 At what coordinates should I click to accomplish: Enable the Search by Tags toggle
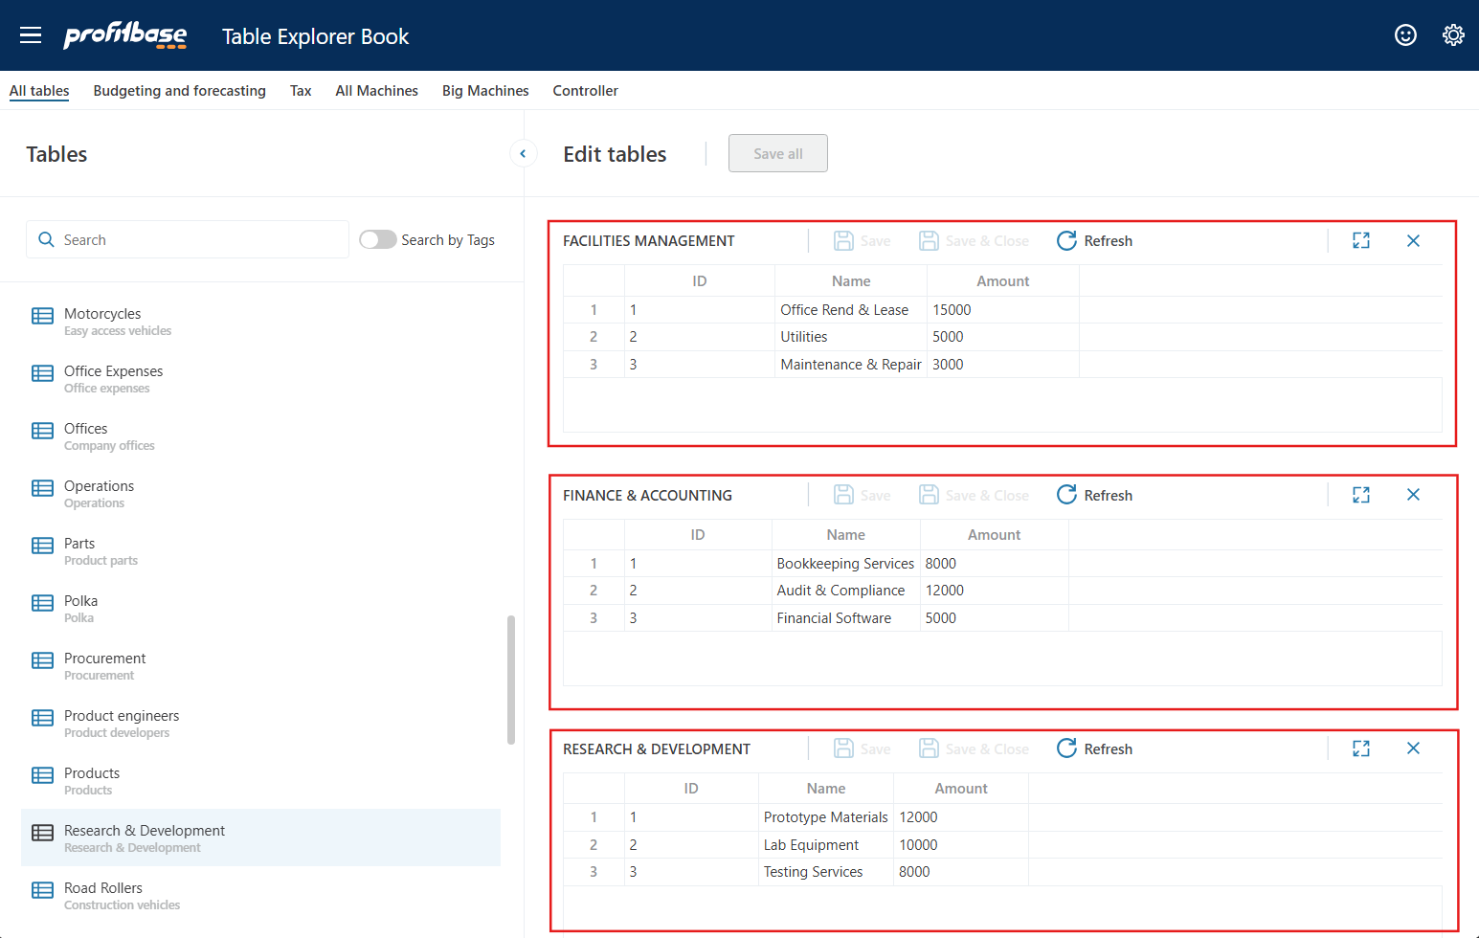(378, 239)
